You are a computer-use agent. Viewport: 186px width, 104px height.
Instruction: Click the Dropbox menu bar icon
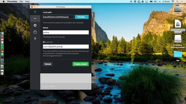(135, 1)
